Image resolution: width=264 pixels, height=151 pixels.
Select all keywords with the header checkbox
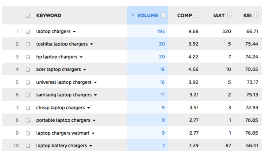pos(28,16)
